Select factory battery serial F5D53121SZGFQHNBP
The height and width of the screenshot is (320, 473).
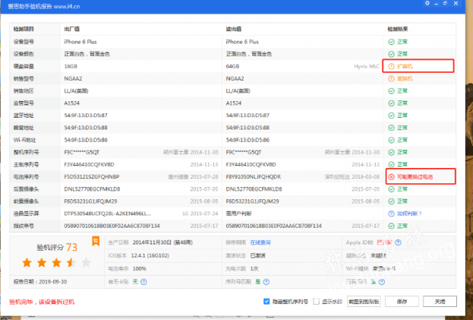click(92, 177)
